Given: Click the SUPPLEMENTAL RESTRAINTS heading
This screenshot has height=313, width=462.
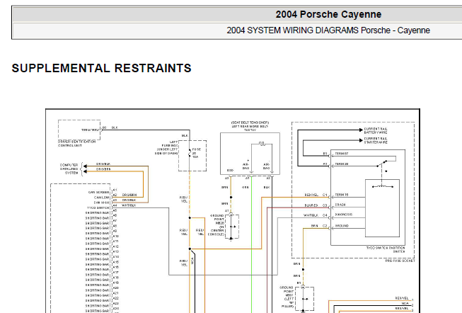Looking at the screenshot, I should pyautogui.click(x=102, y=68).
